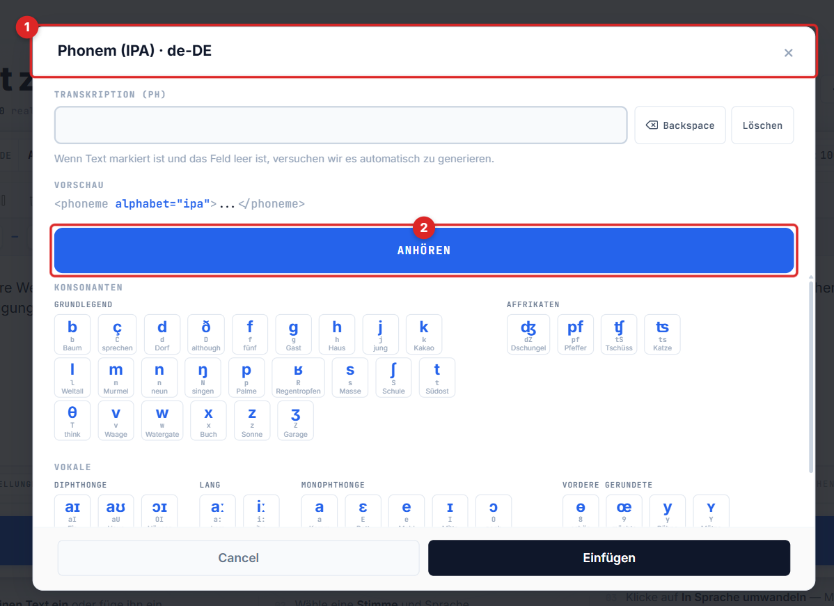Focus the Transkription input field

(341, 125)
